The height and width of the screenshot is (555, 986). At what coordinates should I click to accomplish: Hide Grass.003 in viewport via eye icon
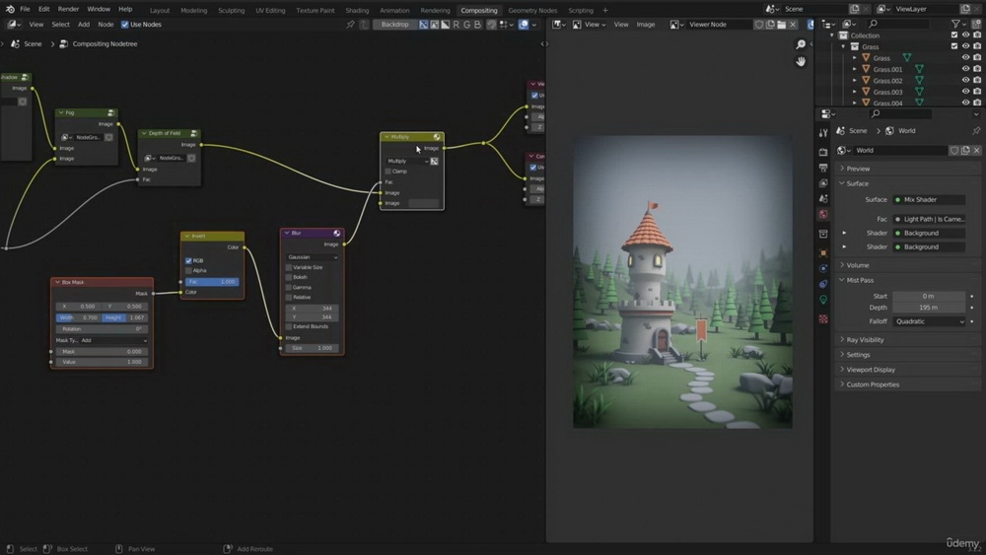click(x=966, y=92)
